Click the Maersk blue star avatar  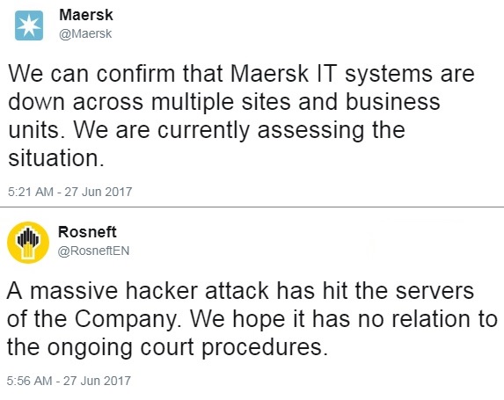[x=29, y=25]
